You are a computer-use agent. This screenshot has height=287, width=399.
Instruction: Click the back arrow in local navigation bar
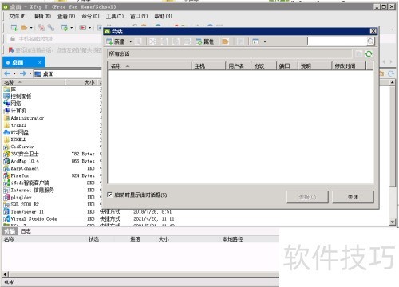7,73
